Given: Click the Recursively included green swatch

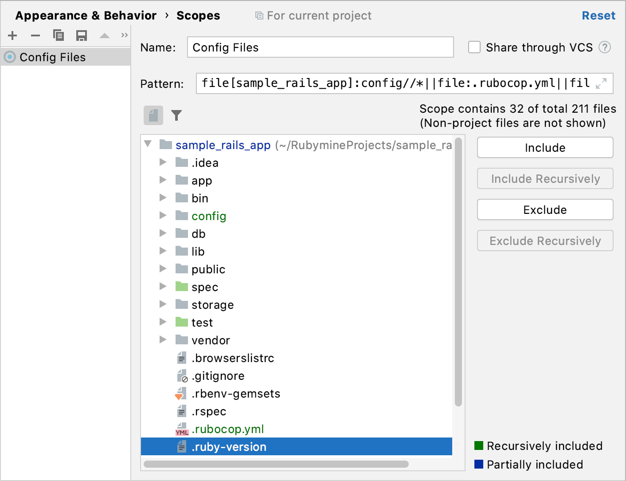Looking at the screenshot, I should click(x=479, y=446).
